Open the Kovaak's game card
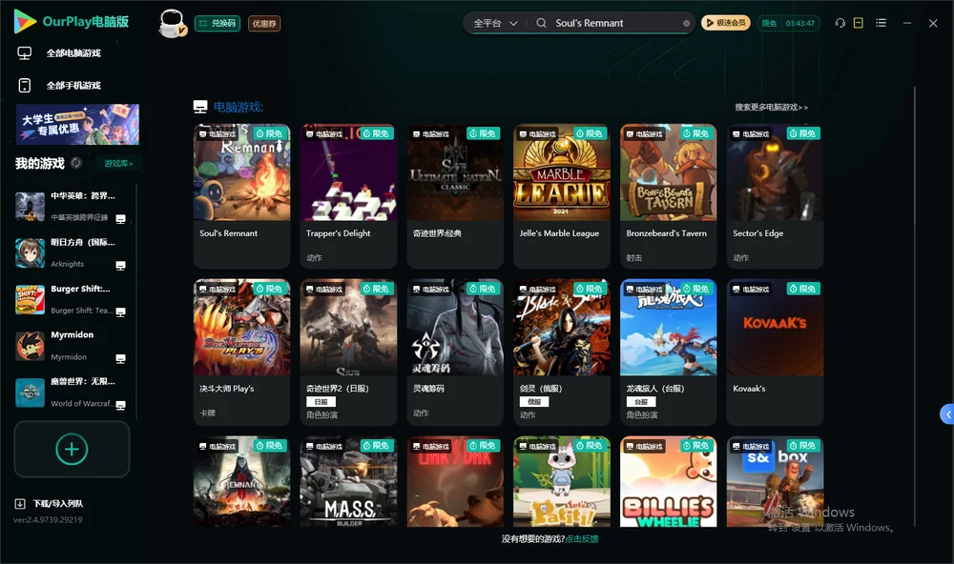The height and width of the screenshot is (564, 954). [x=775, y=352]
